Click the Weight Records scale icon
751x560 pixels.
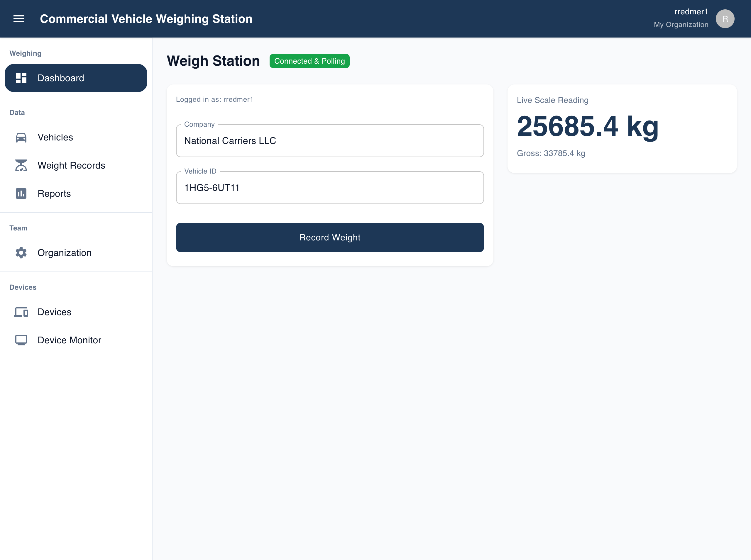(21, 165)
